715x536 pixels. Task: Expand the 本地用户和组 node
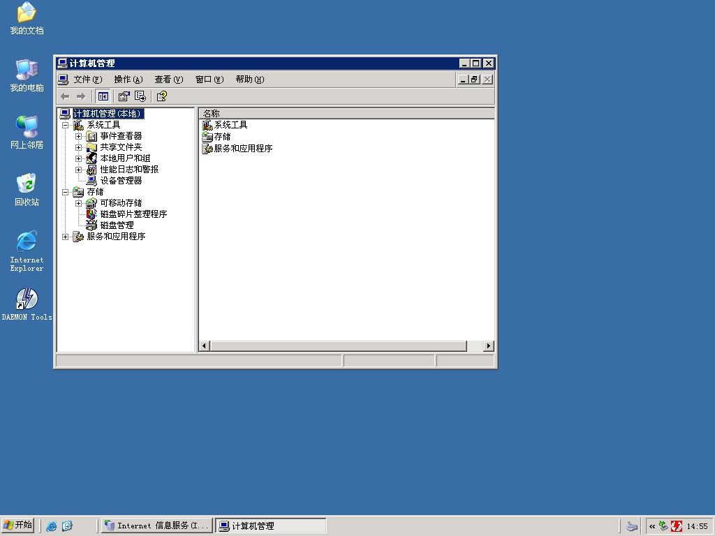point(78,158)
